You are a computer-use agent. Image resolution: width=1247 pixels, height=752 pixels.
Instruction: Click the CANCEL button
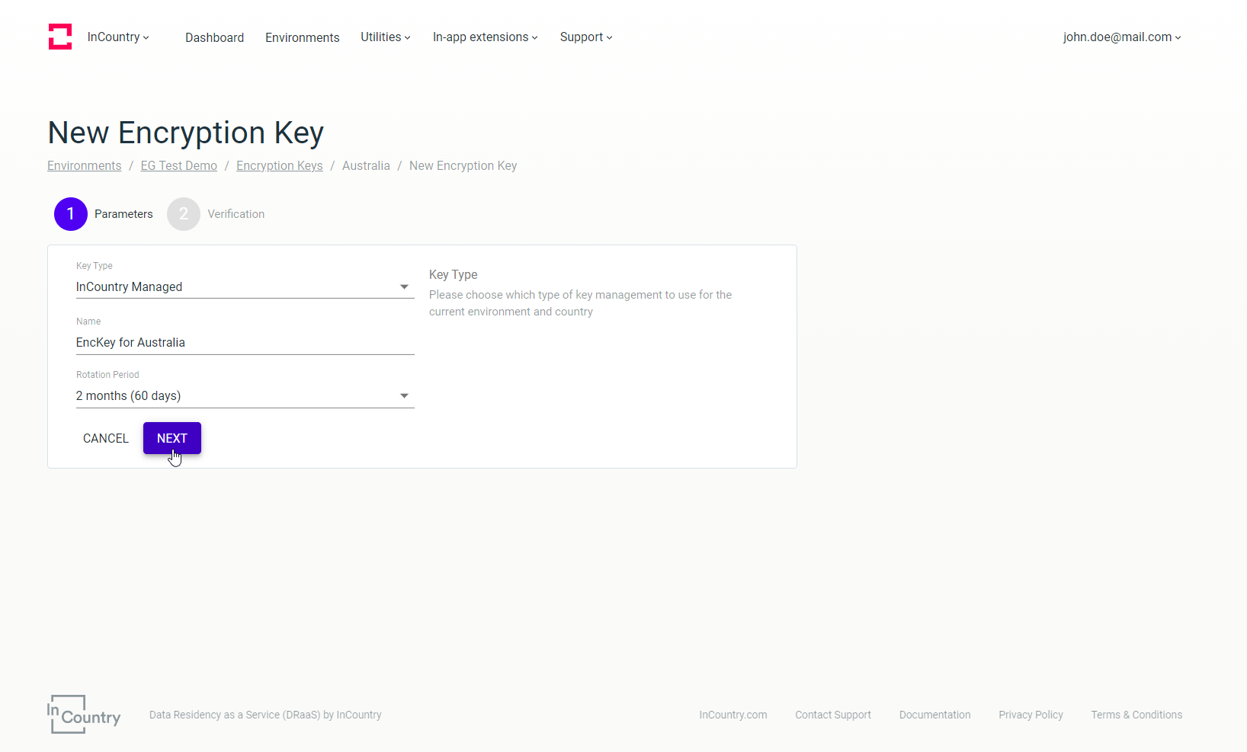tap(105, 438)
